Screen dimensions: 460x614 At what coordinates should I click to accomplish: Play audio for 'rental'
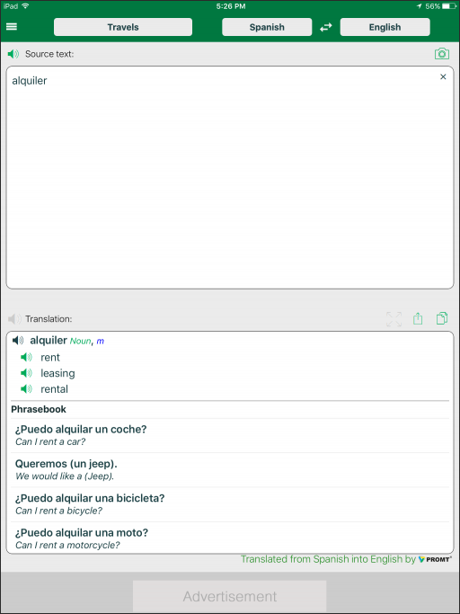coord(26,389)
